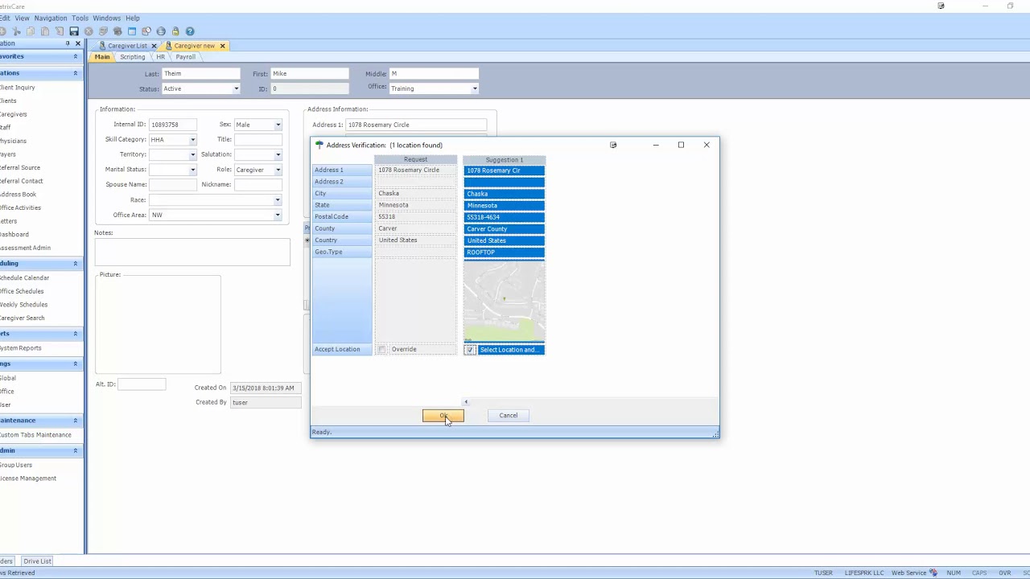1030x579 pixels.
Task: Switch to the Scripting tab
Action: click(x=133, y=57)
